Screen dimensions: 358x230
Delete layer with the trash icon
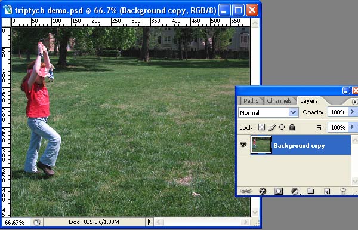click(x=343, y=191)
